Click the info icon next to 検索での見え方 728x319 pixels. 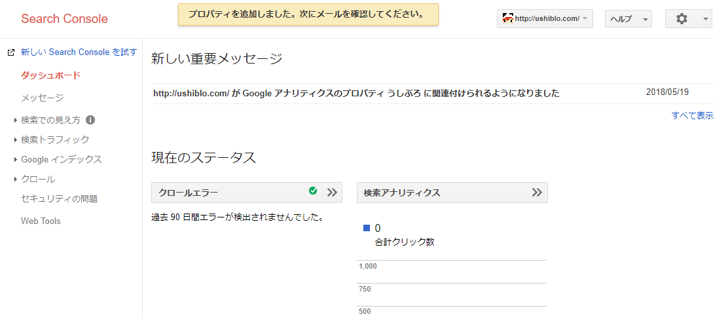click(90, 121)
